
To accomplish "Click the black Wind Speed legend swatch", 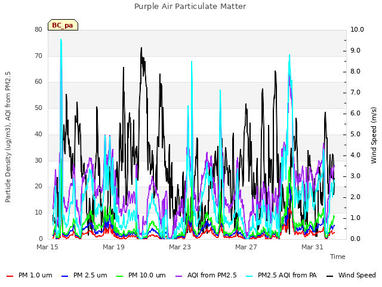I will (329, 276).
